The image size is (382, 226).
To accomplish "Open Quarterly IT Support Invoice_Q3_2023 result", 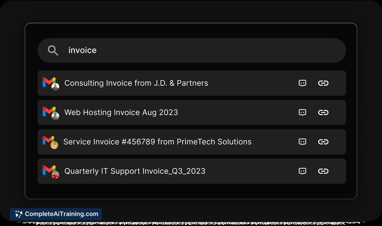I will tap(191, 171).
